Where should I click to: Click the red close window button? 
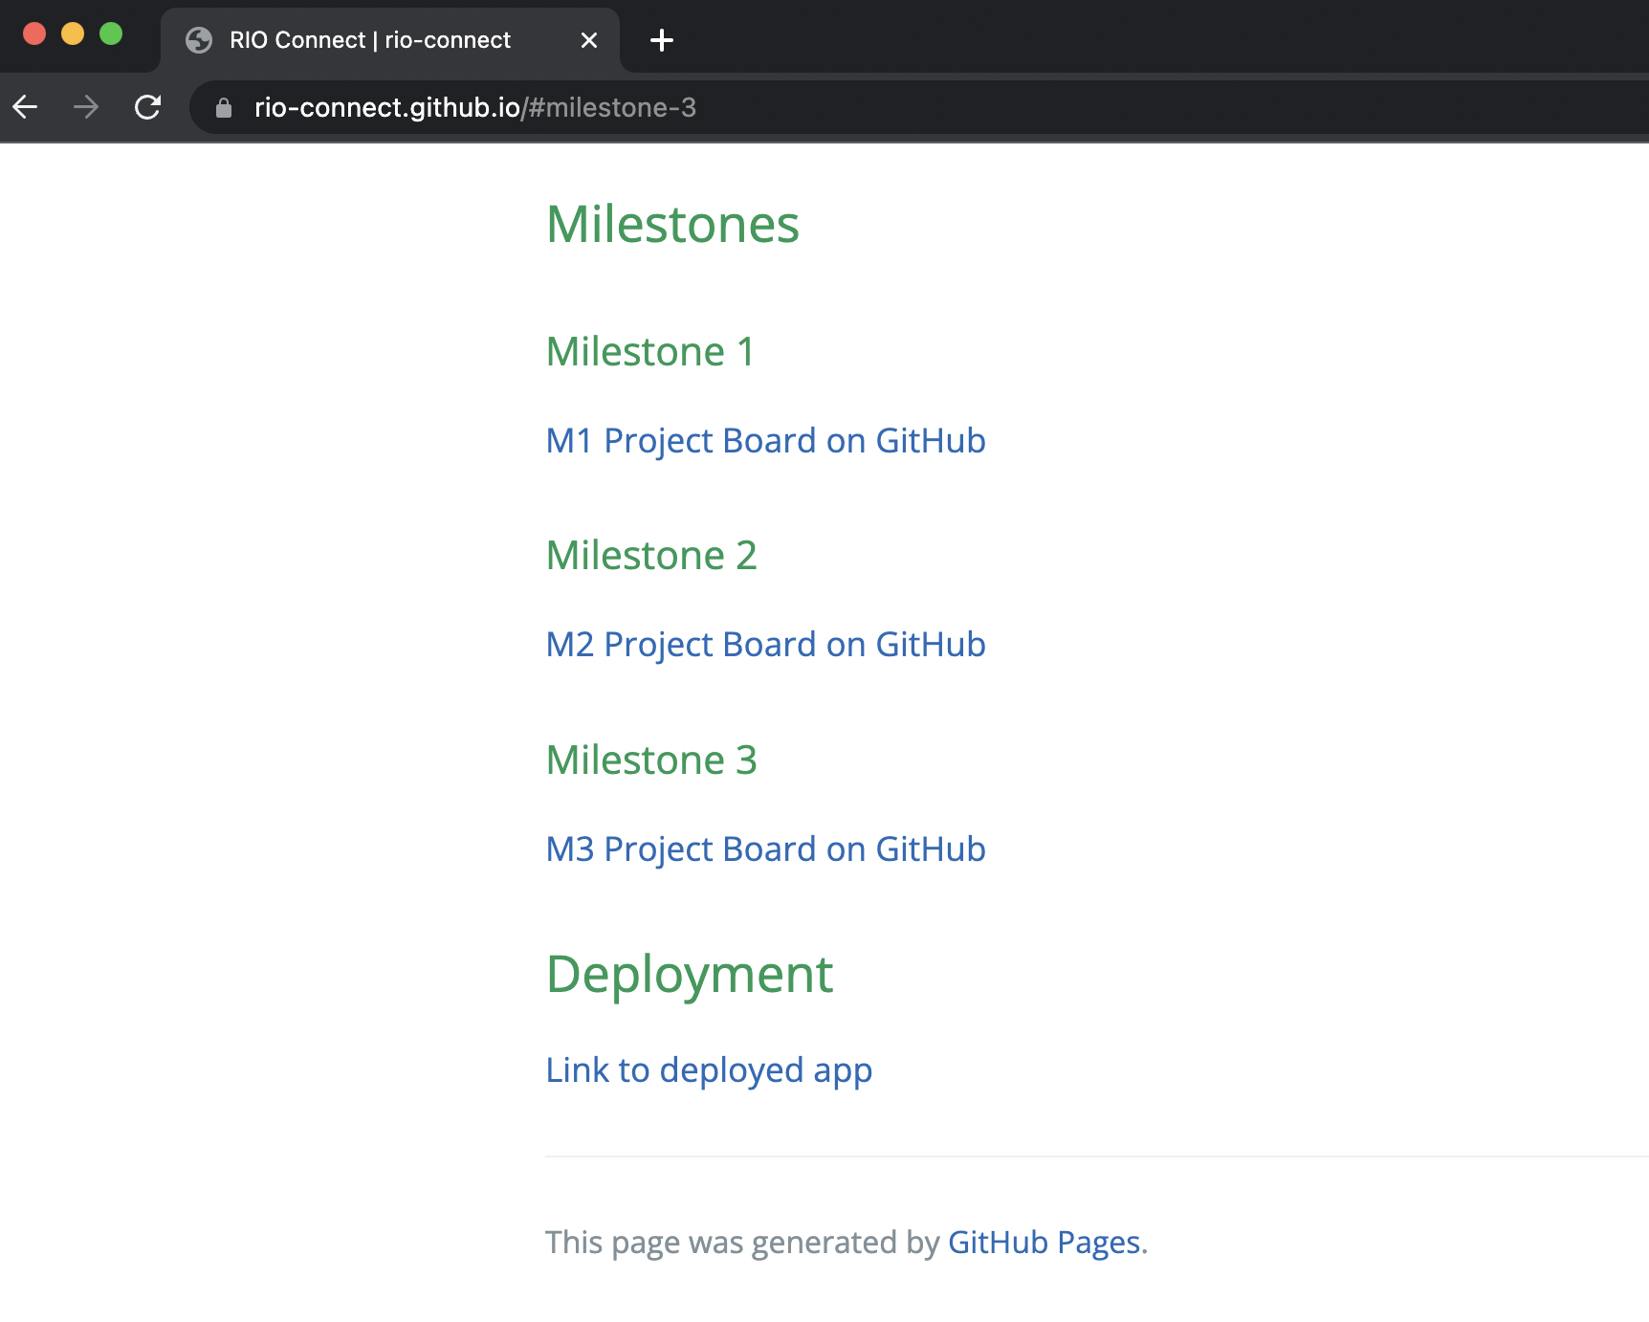(34, 34)
